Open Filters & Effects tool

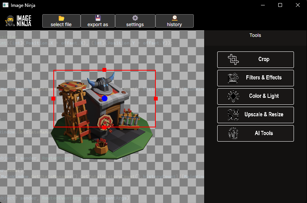click(256, 78)
